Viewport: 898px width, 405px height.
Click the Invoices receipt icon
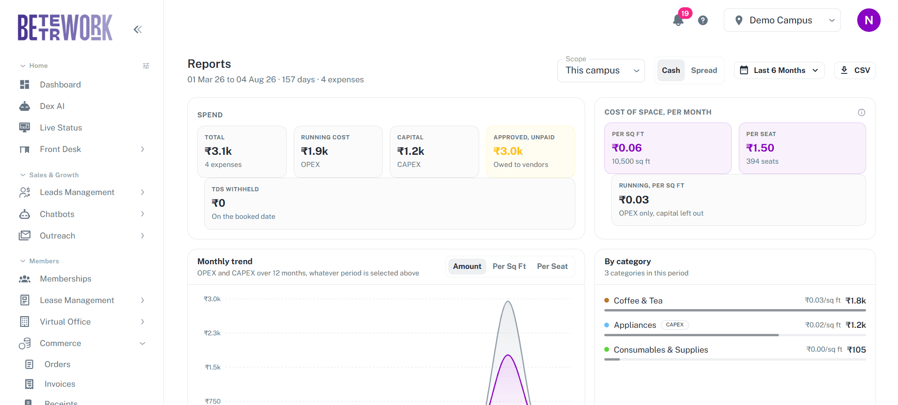tap(29, 384)
